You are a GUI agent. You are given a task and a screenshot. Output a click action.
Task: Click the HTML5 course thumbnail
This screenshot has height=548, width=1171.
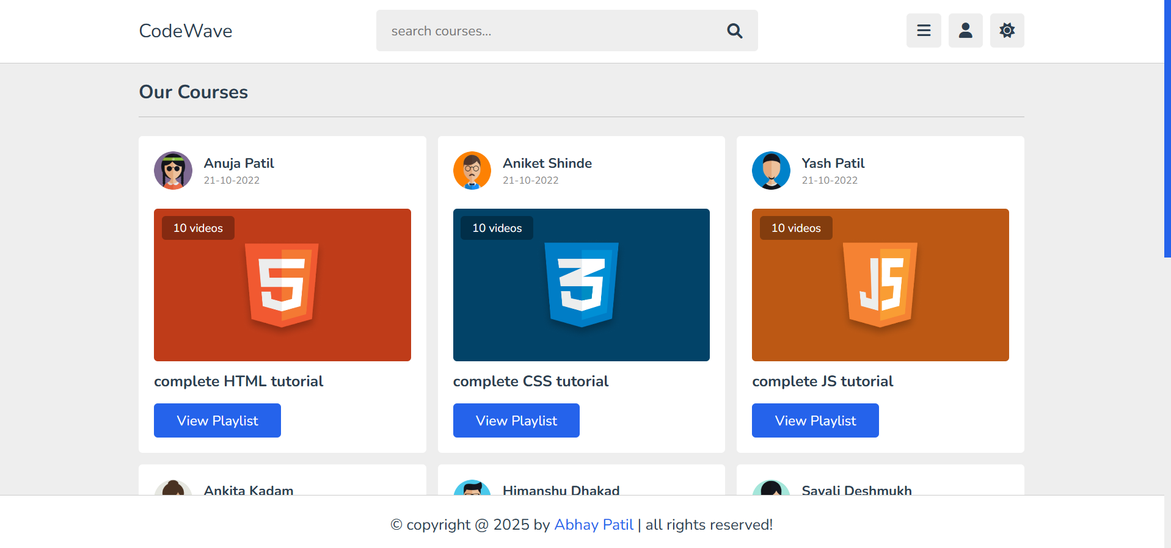pyautogui.click(x=282, y=285)
